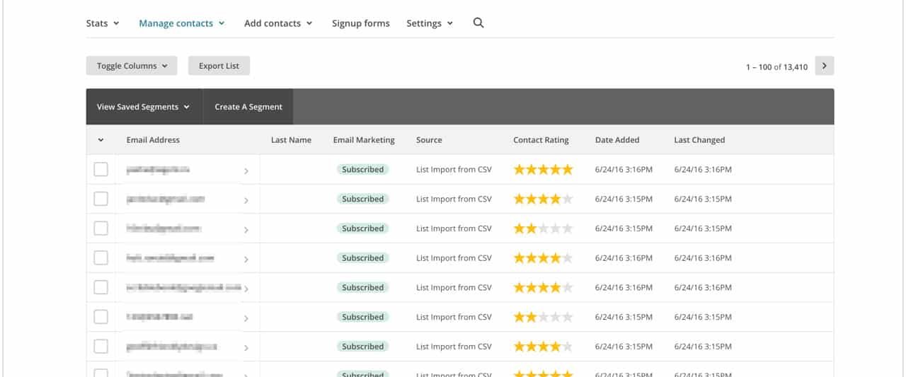Image resolution: width=906 pixels, height=377 pixels.
Task: Click five-star rating in first row
Action: [x=543, y=170]
